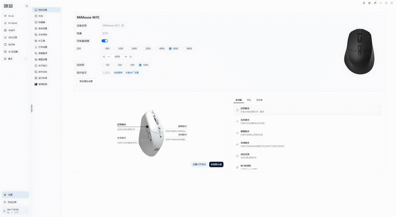Open 打字设置 page

point(46,47)
